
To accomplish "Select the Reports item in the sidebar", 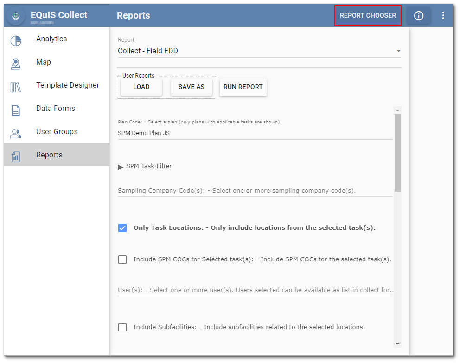I will [x=50, y=155].
